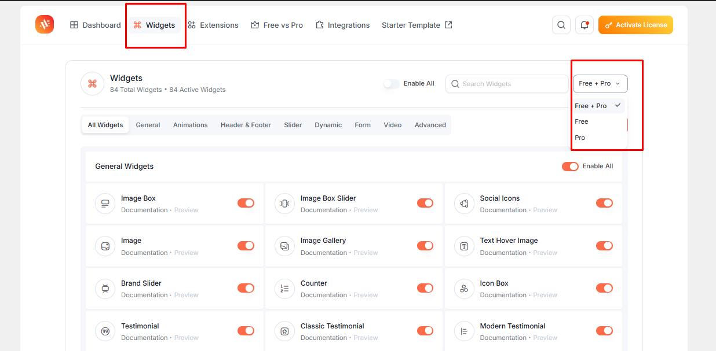The height and width of the screenshot is (351, 716).
Task: Toggle Enable All for General Widgets
Action: pos(570,167)
